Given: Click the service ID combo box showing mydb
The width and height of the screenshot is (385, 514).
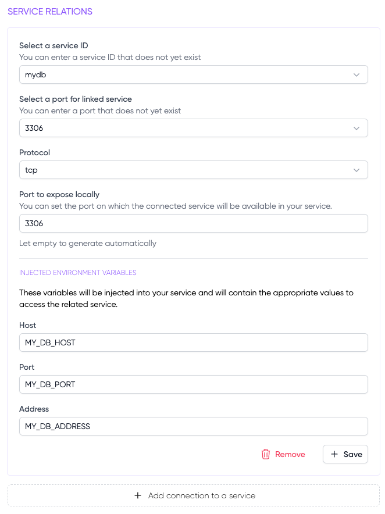Looking at the screenshot, I should click(180, 75).
